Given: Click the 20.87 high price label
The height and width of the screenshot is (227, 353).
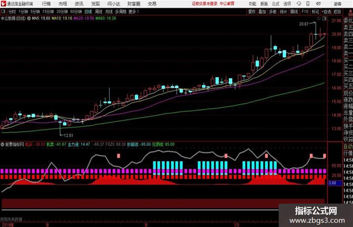Looking at the screenshot, I should point(304,24).
